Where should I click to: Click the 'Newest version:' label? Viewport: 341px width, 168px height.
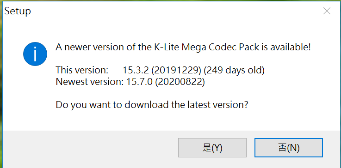(90, 82)
